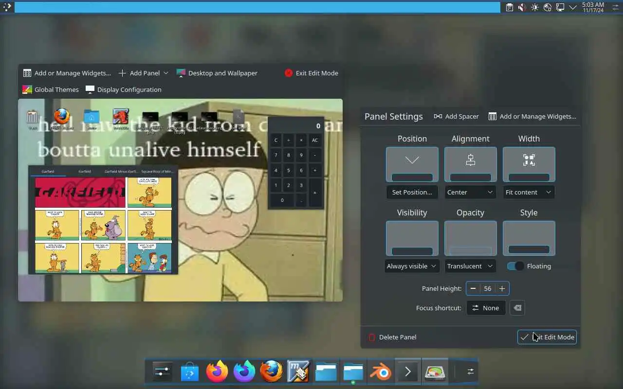Click top panel configure icon beside clock
623x389 pixels.
click(615, 7)
